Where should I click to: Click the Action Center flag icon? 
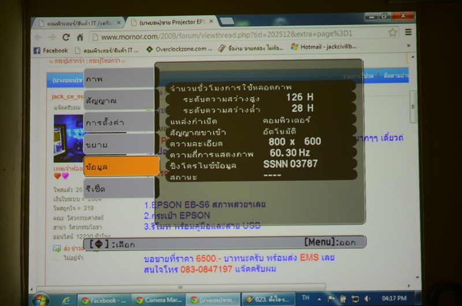[331, 299]
